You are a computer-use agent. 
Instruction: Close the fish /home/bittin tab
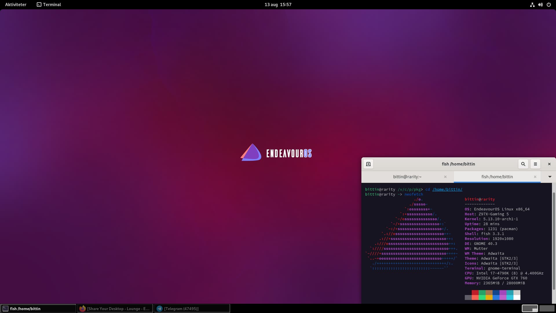[535, 177]
